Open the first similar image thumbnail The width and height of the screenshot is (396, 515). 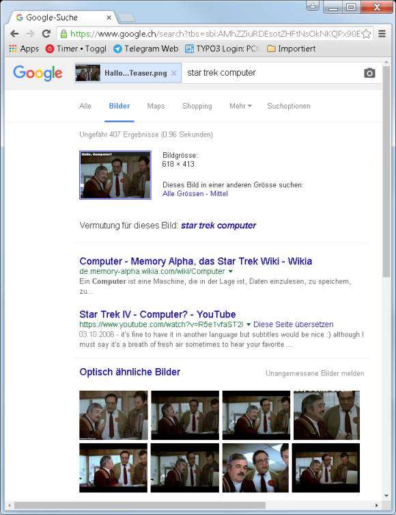(113, 415)
